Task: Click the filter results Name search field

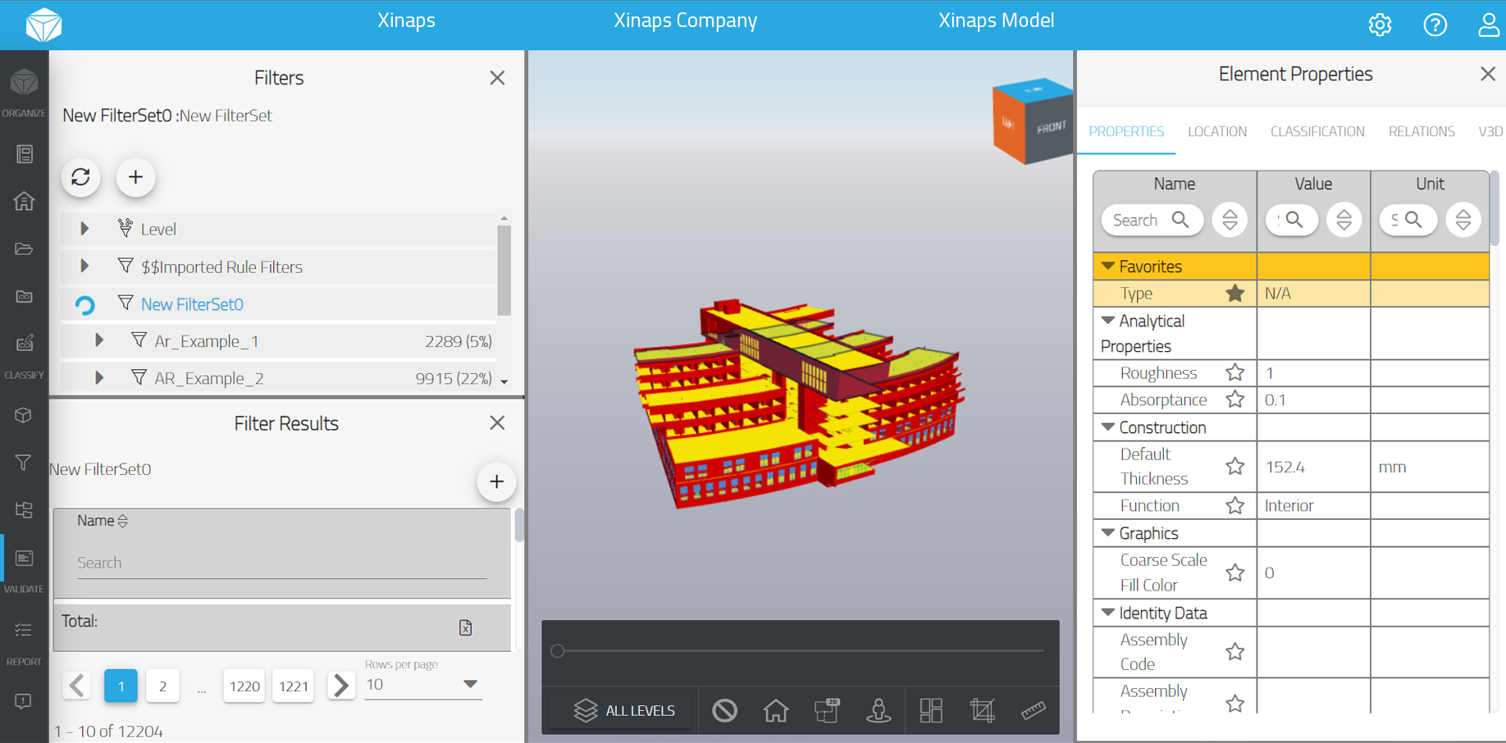Action: pyautogui.click(x=281, y=563)
